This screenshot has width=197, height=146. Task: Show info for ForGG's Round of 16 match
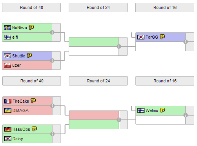[186, 42]
